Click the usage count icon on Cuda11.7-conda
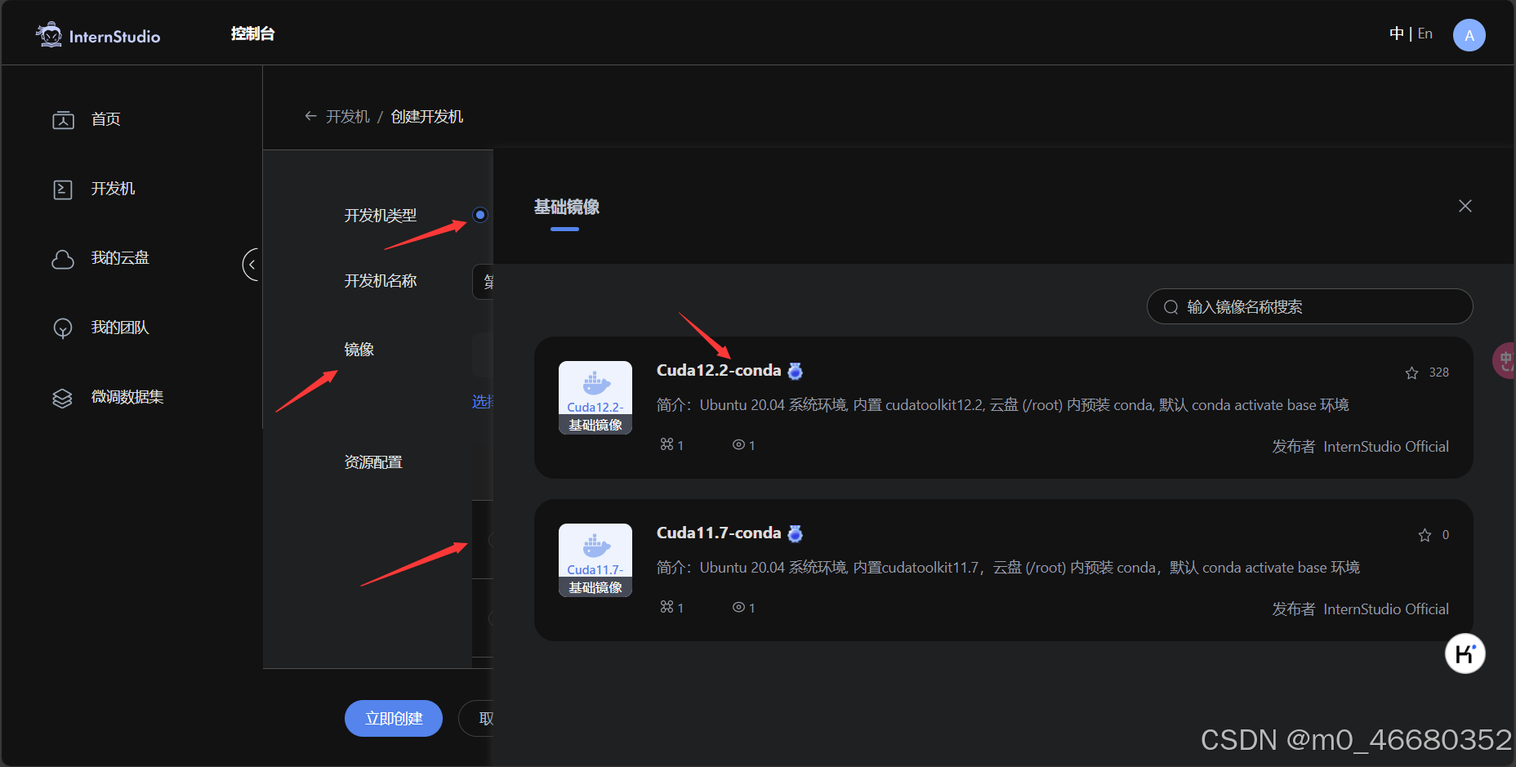Screen dimensions: 1516x767 point(667,607)
